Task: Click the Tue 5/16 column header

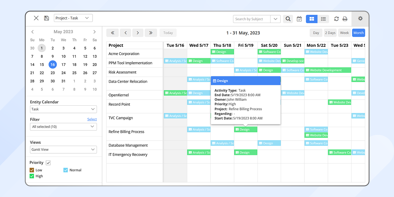Action: coord(175,45)
